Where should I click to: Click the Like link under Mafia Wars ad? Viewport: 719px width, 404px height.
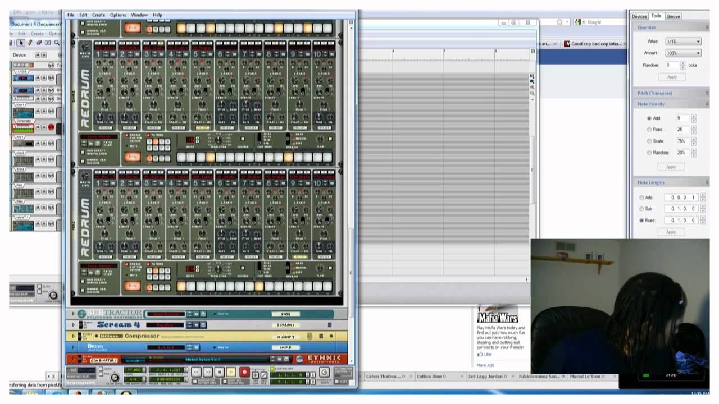(486, 355)
